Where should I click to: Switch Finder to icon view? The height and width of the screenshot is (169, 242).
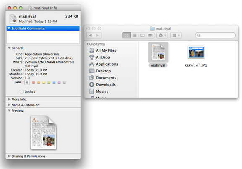point(127,35)
